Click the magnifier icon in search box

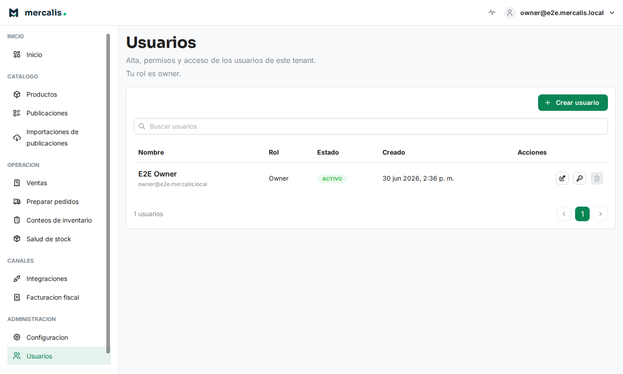click(142, 126)
